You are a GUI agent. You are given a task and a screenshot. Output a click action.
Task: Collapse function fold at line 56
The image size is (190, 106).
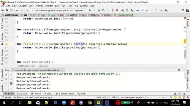[x=15, y=44]
